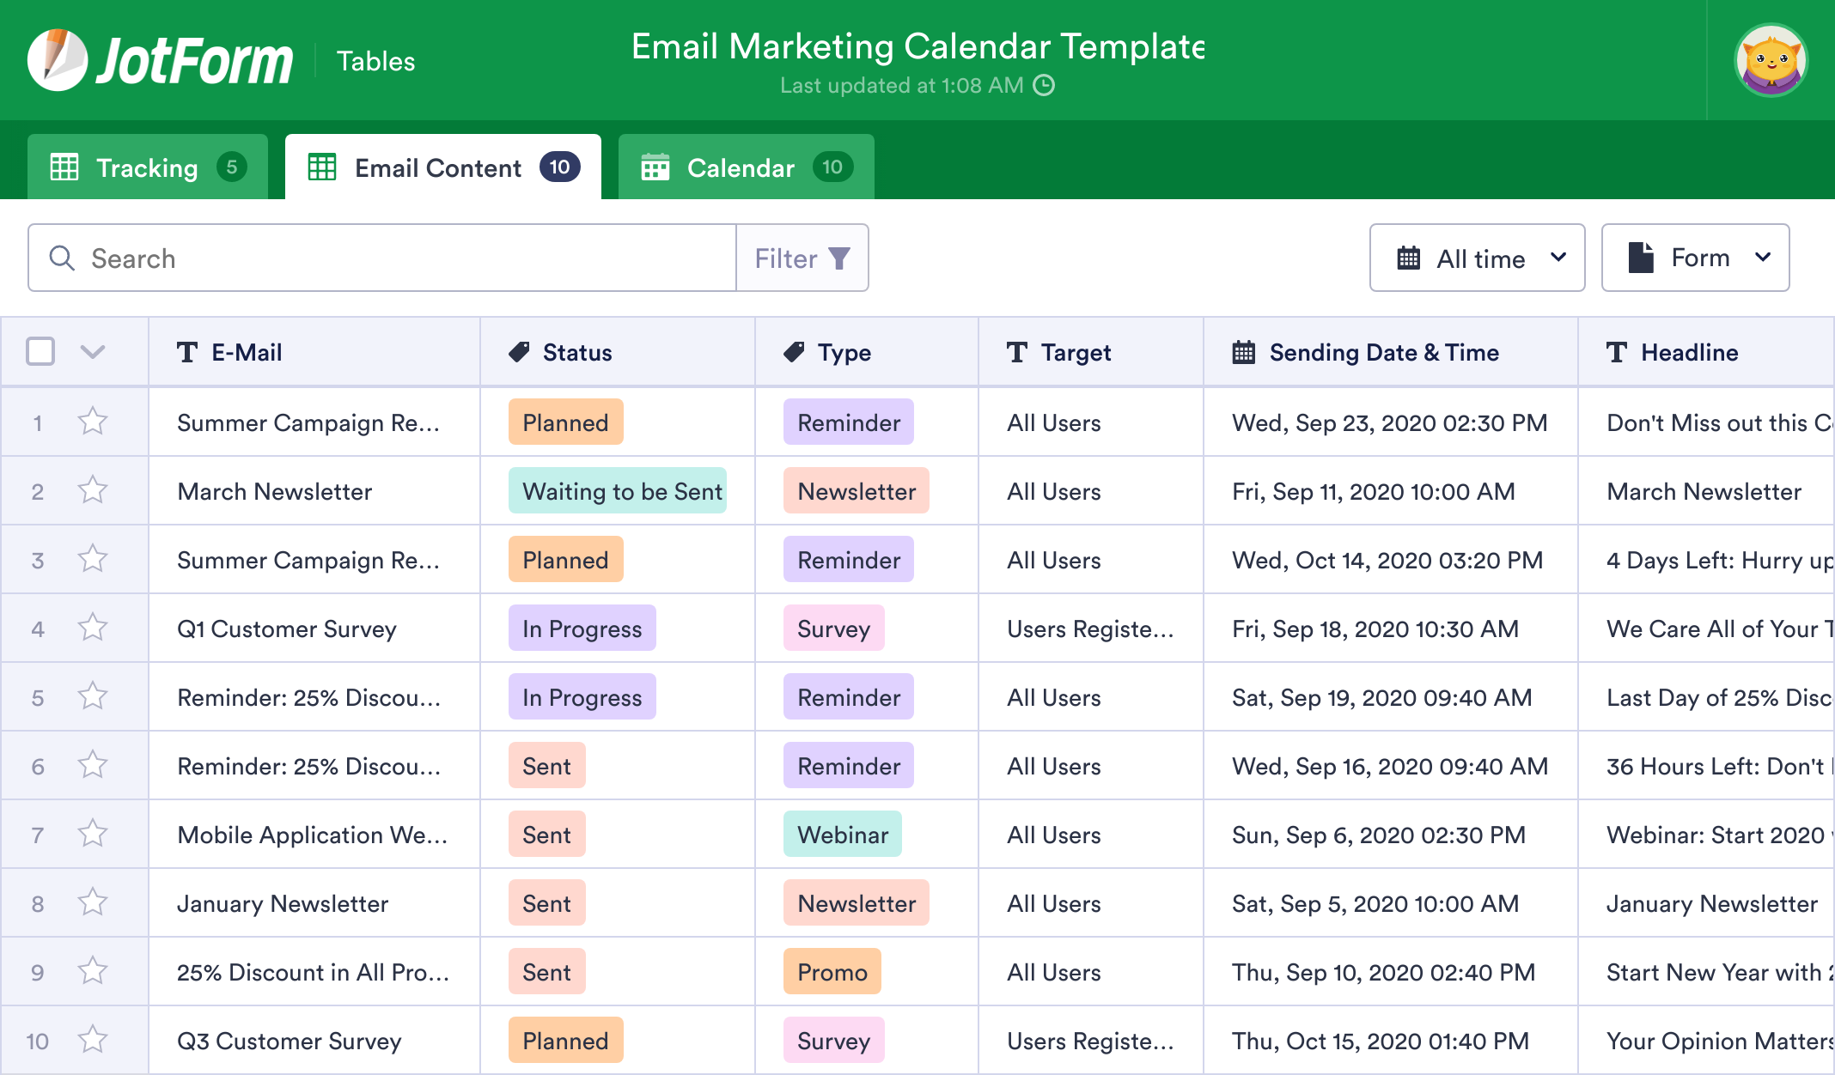
Task: Click the Type column tag icon
Action: (x=794, y=352)
